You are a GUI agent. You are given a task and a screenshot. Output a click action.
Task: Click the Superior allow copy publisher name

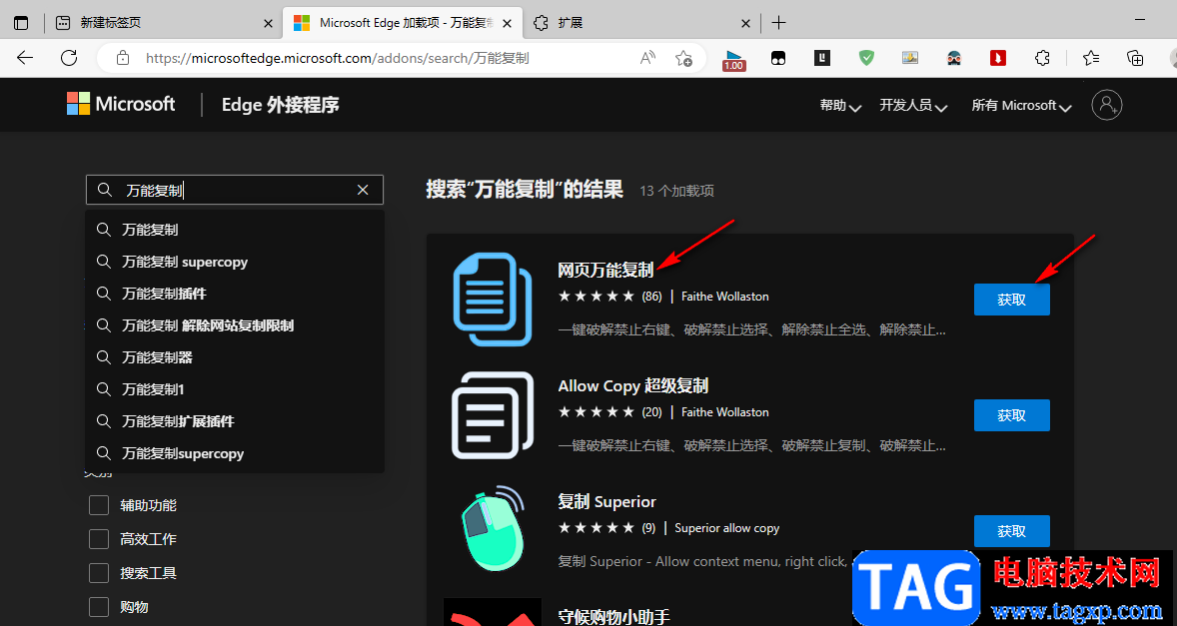tap(726, 528)
